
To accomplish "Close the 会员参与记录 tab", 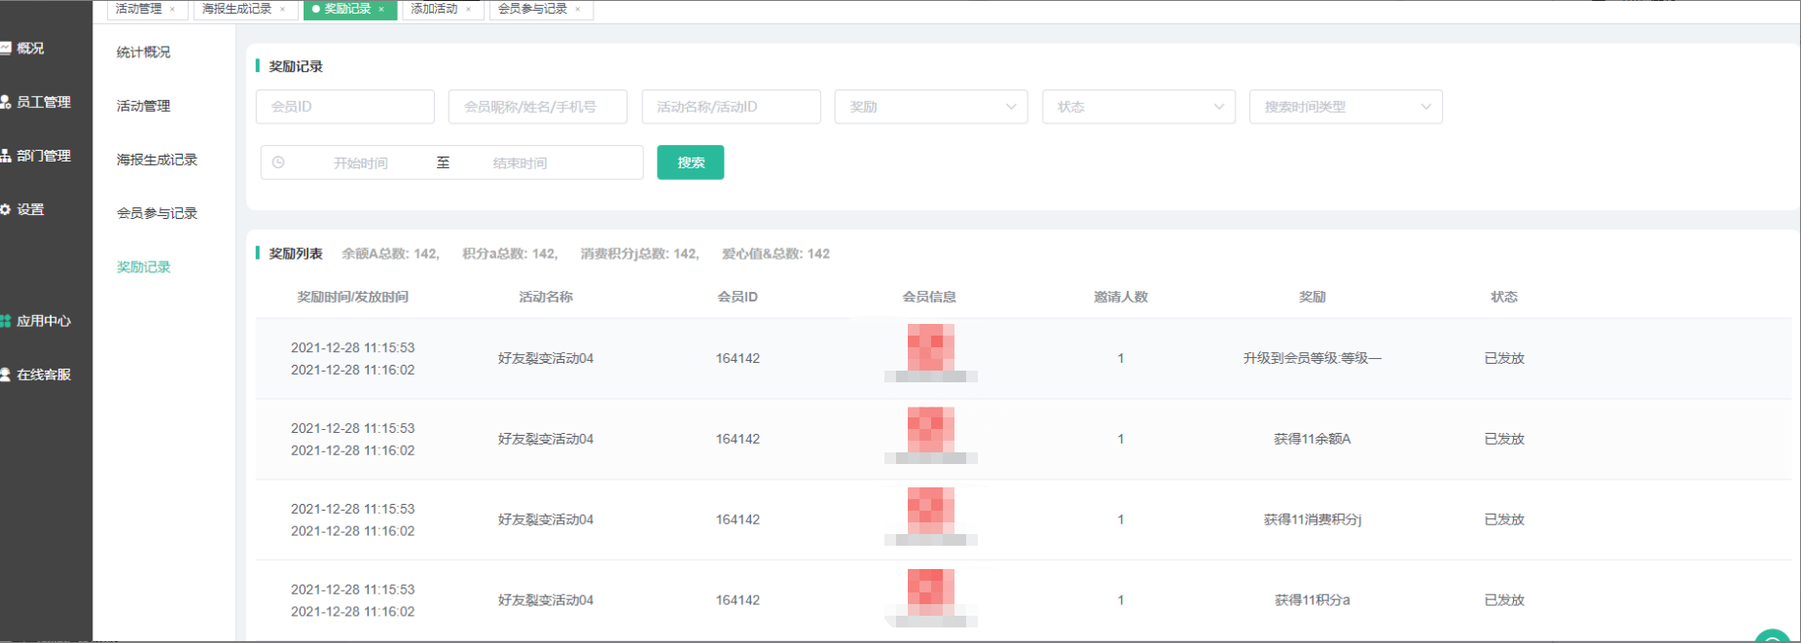I will (578, 10).
